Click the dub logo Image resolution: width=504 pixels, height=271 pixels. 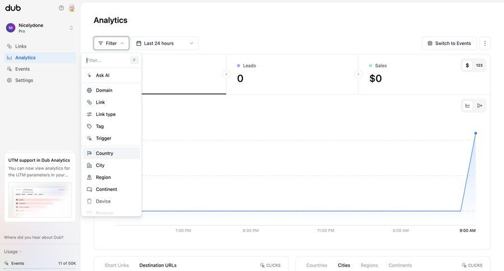[x=13, y=8]
